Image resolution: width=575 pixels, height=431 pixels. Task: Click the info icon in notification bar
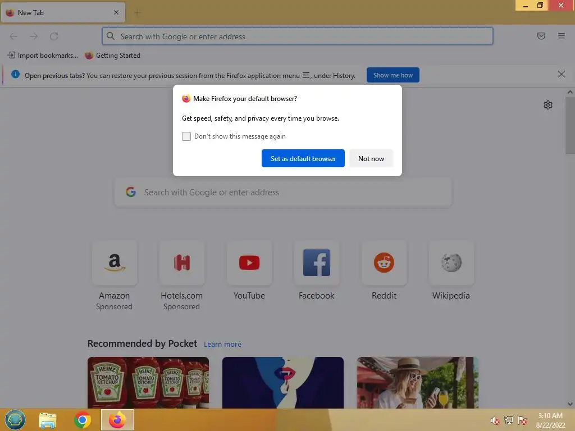pyautogui.click(x=15, y=75)
